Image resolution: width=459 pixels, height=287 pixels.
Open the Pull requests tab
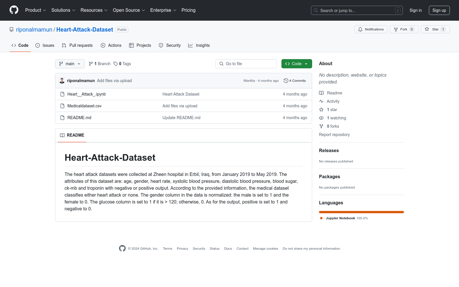click(x=77, y=45)
